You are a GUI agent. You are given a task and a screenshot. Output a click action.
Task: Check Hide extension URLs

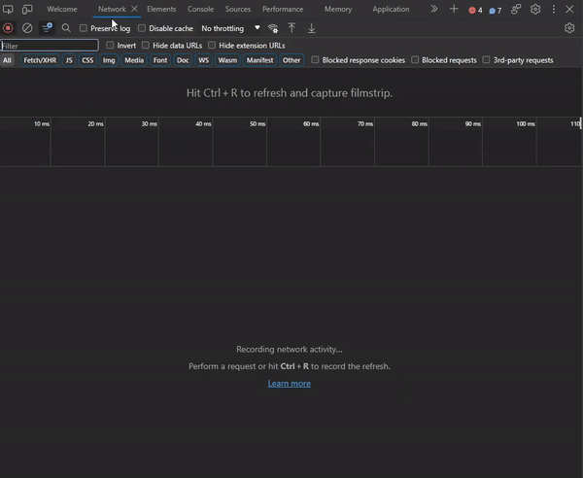[212, 45]
